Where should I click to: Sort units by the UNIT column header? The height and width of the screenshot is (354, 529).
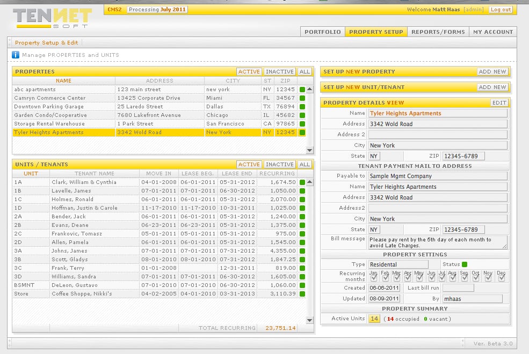[31, 173]
